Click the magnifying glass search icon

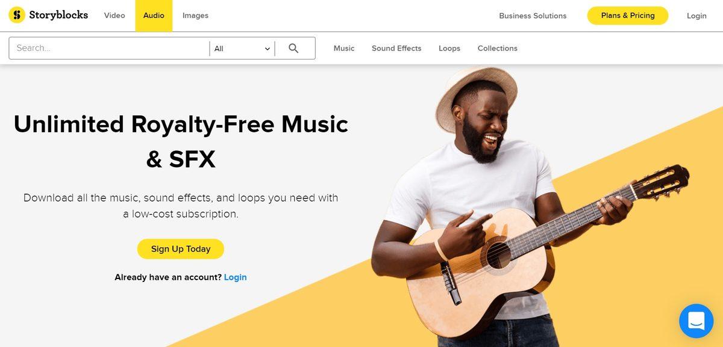[293, 48]
